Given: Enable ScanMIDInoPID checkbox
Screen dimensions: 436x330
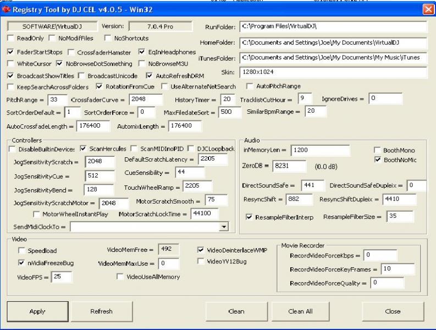Looking at the screenshot, I should (134, 148).
